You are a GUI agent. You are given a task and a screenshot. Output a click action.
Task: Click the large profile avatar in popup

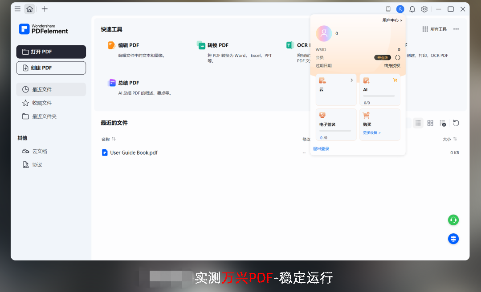tap(324, 33)
